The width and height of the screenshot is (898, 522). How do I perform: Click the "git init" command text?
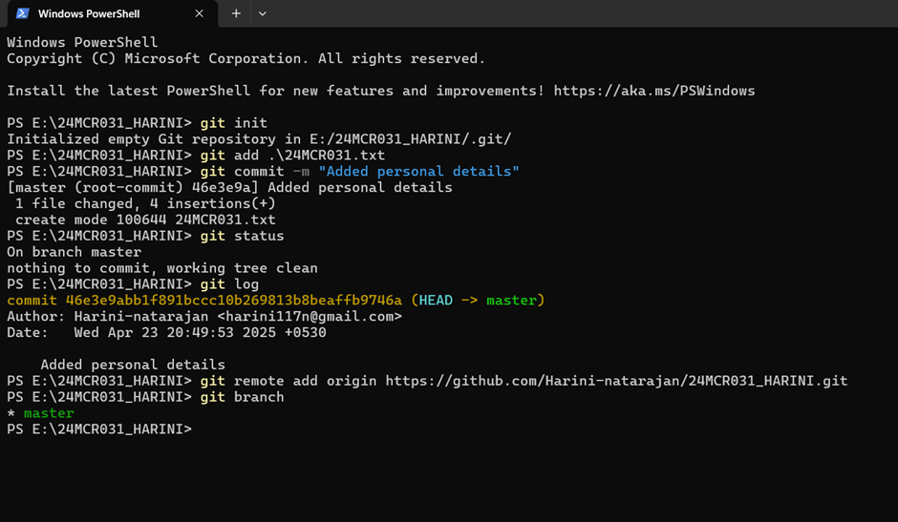coord(234,123)
